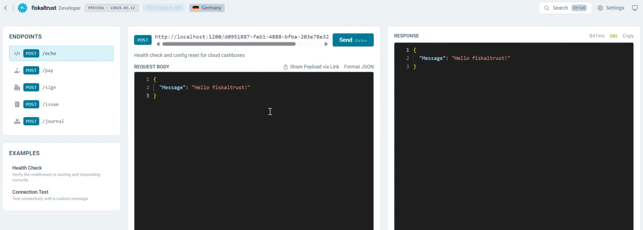Click the receipt icon beside /issue
Screen dimensions: 643x230
tap(17, 104)
